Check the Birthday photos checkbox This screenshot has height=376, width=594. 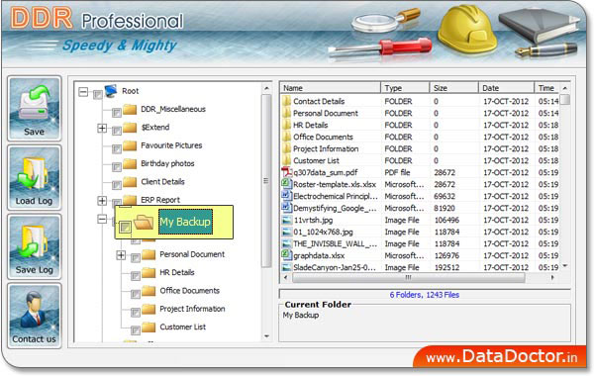pyautogui.click(x=117, y=167)
